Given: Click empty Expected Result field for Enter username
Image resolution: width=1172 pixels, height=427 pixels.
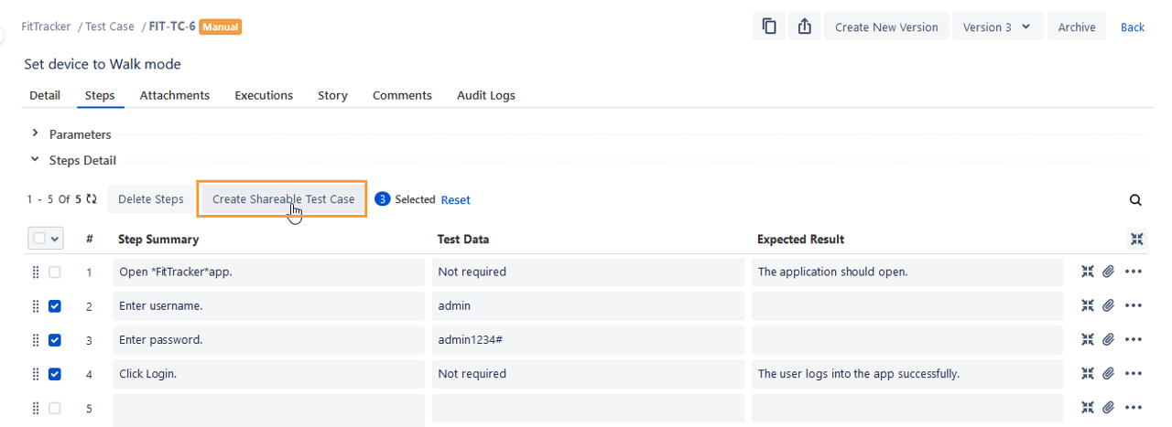Looking at the screenshot, I should 907,305.
